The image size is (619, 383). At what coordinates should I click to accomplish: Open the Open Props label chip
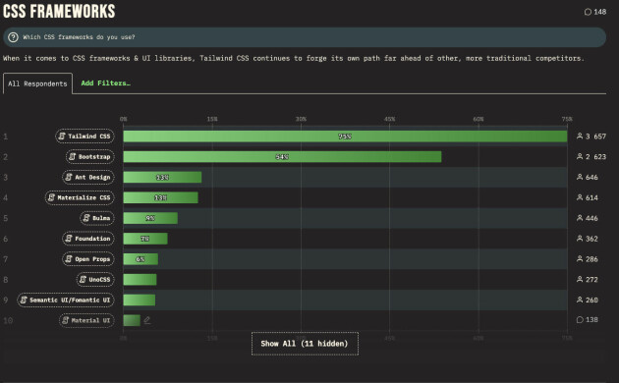pyautogui.click(x=88, y=259)
